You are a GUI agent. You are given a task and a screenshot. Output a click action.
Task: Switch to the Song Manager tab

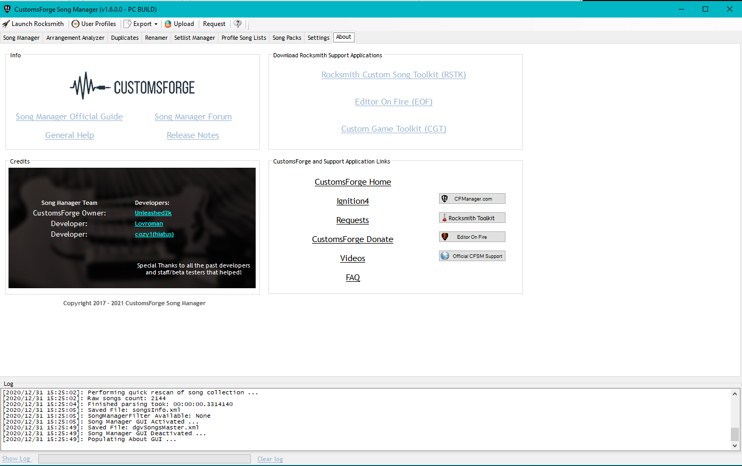tap(21, 37)
